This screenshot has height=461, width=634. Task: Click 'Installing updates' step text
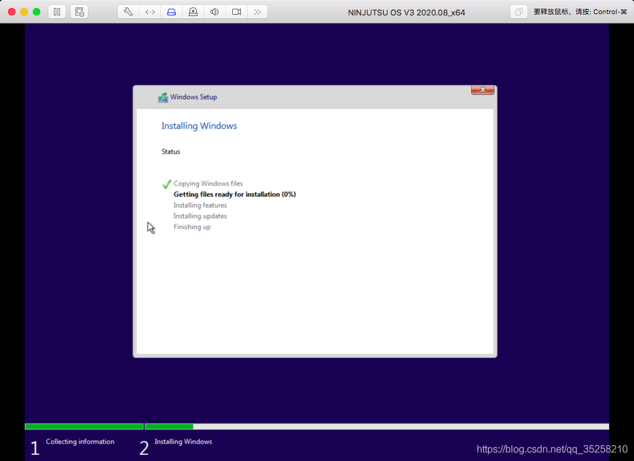(200, 216)
